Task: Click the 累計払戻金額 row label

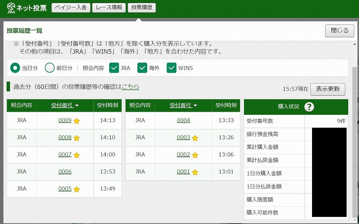Action: 262,160
